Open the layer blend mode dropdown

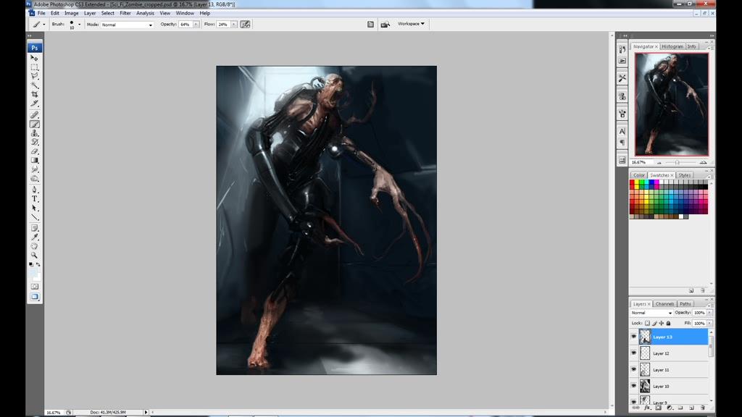tap(651, 313)
